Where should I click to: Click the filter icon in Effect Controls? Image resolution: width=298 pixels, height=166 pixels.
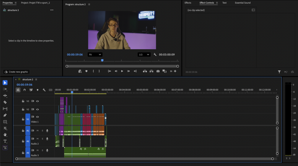click(279, 72)
